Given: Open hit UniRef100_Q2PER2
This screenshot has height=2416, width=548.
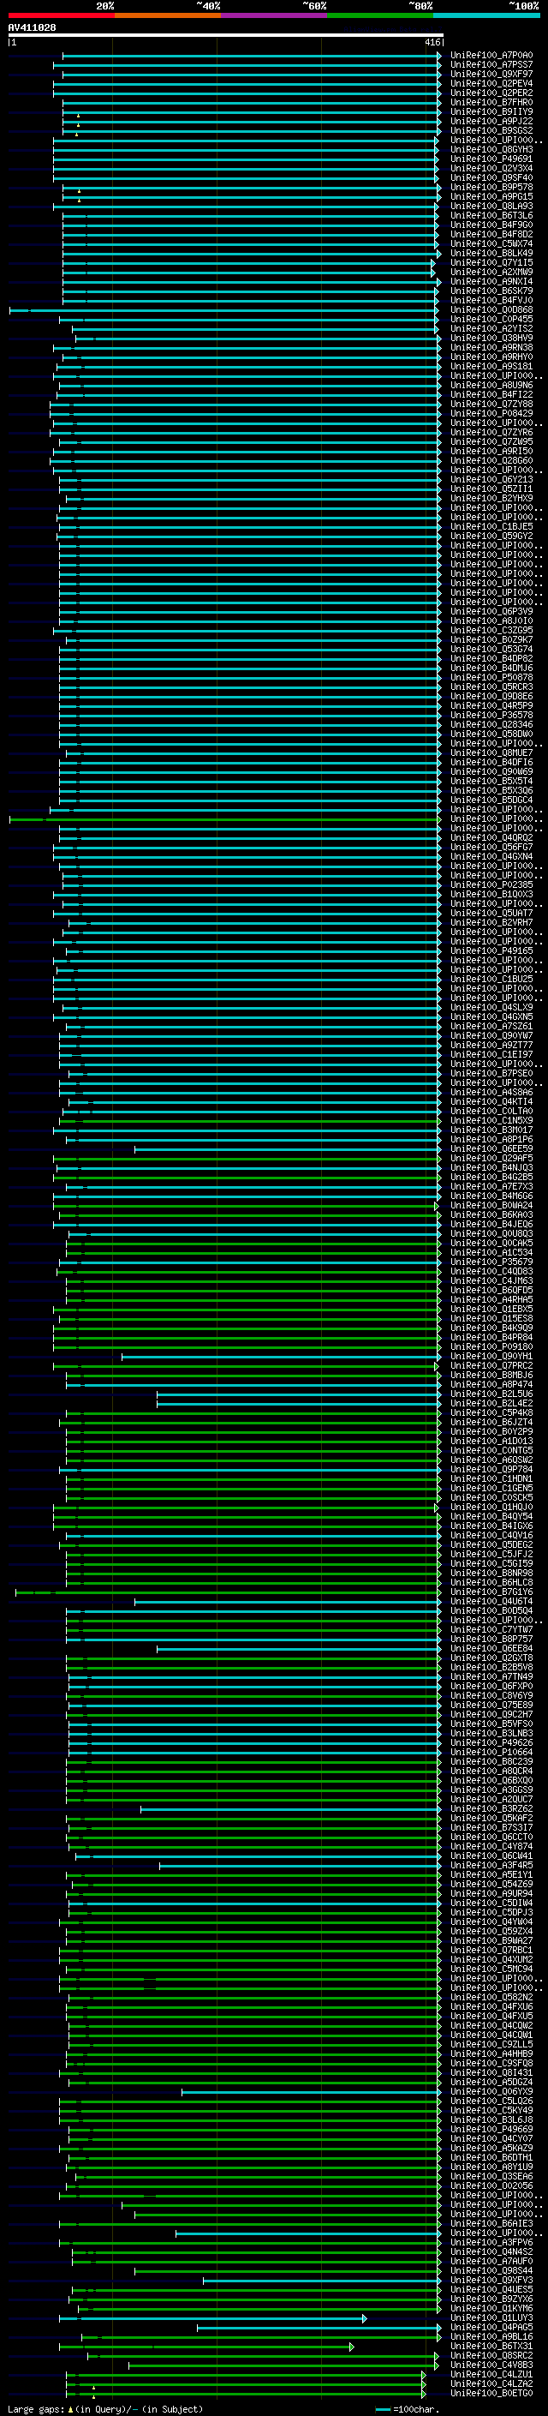Looking at the screenshot, I should pos(491,93).
